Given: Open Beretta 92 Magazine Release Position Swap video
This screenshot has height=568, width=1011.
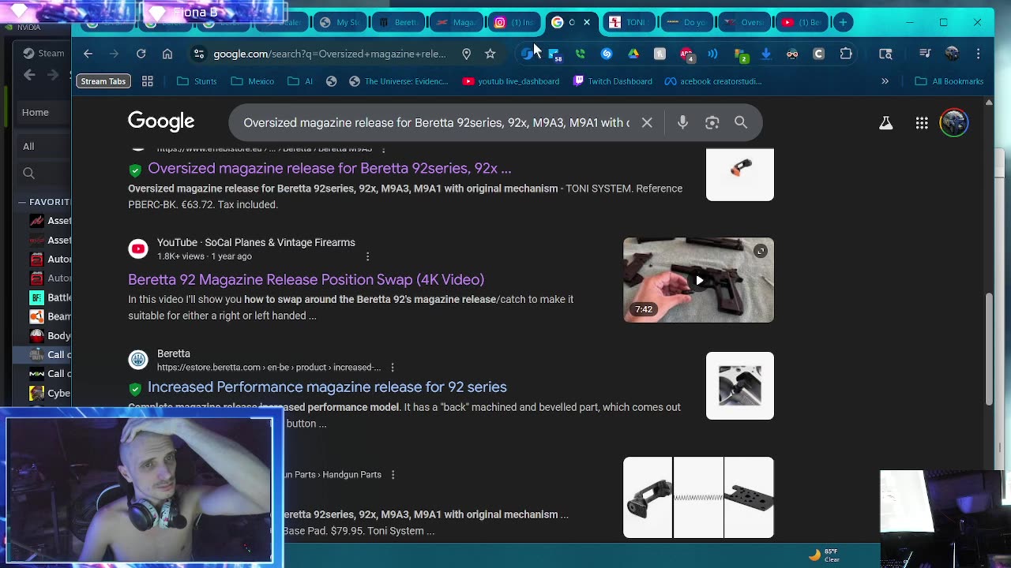Looking at the screenshot, I should [306, 279].
